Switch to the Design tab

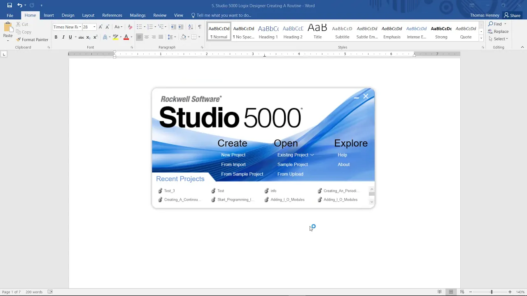tap(68, 16)
